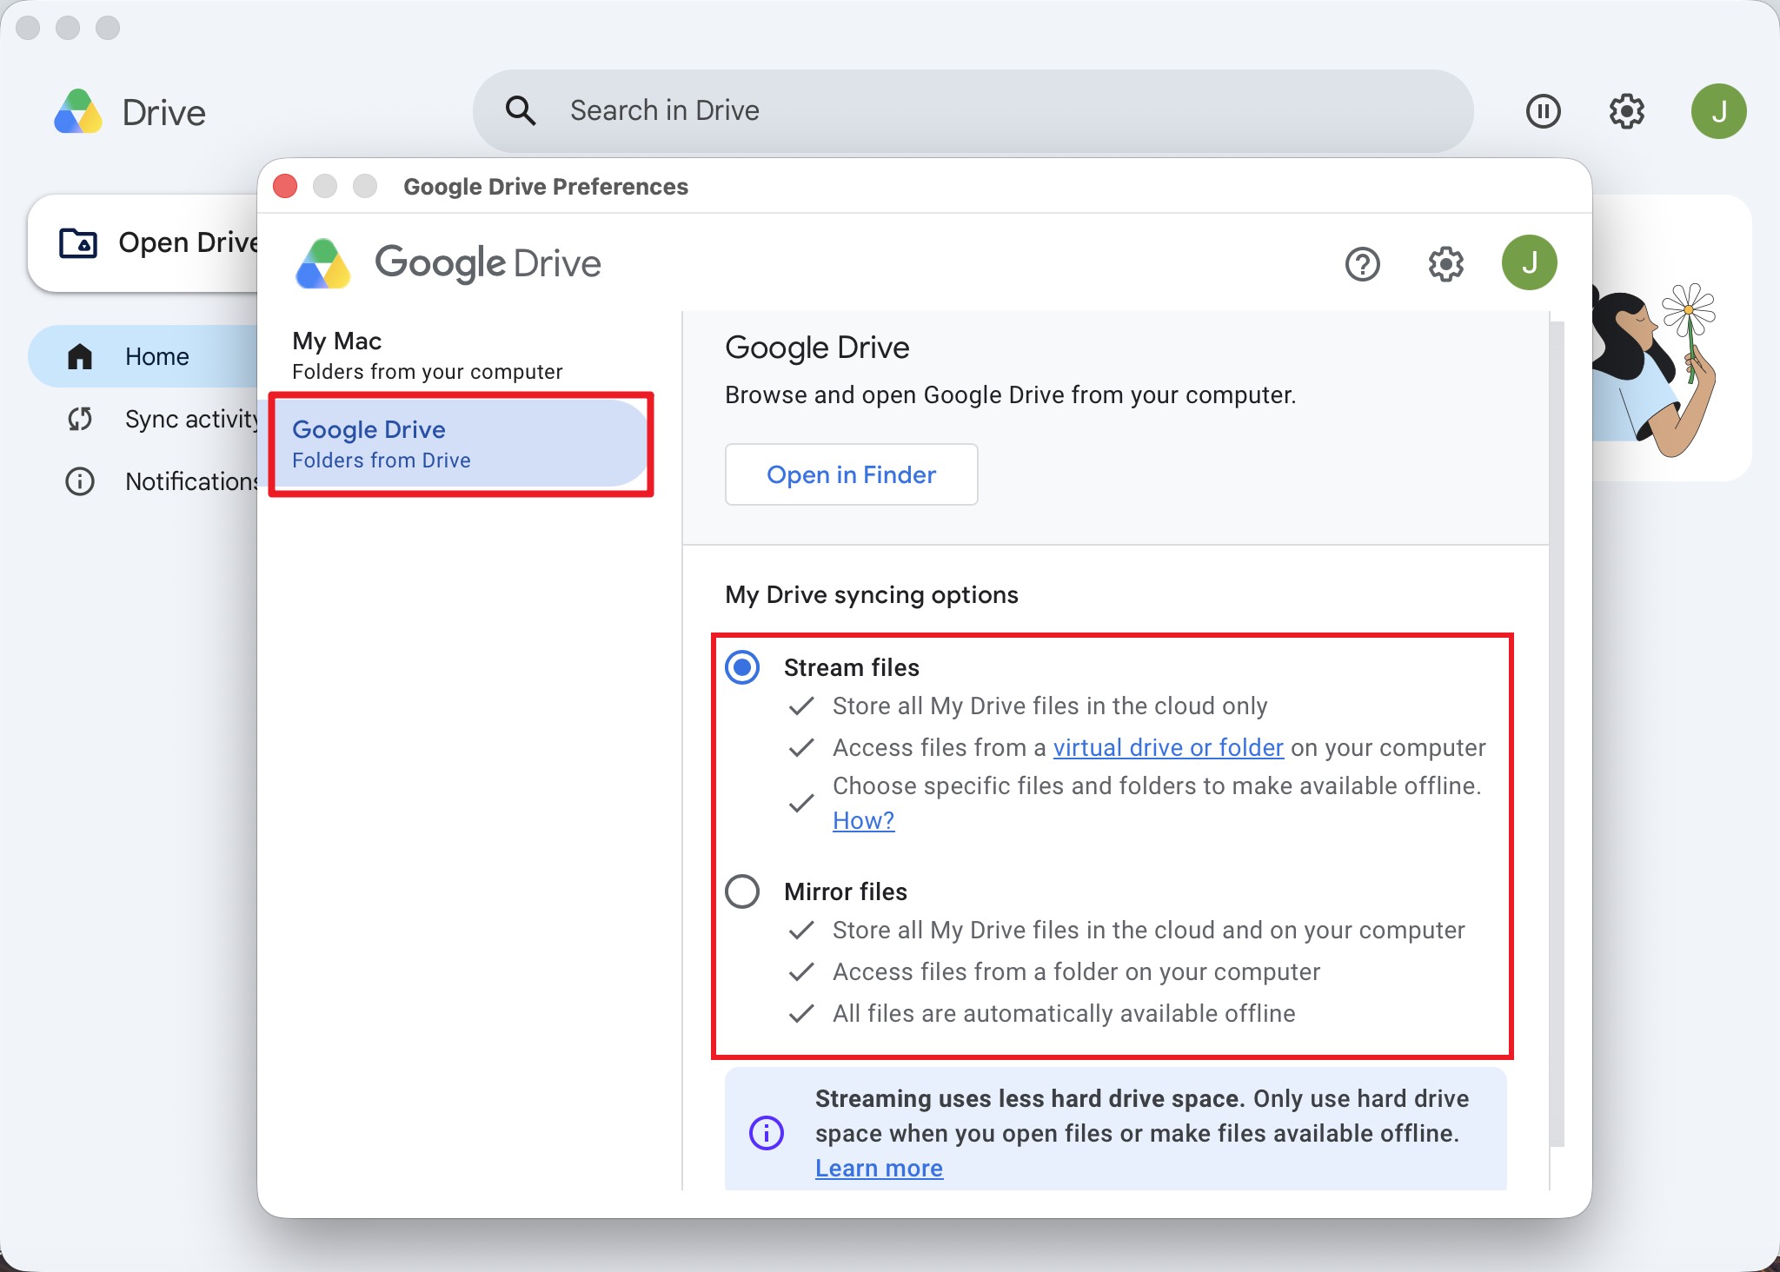Click the How? link

click(863, 820)
